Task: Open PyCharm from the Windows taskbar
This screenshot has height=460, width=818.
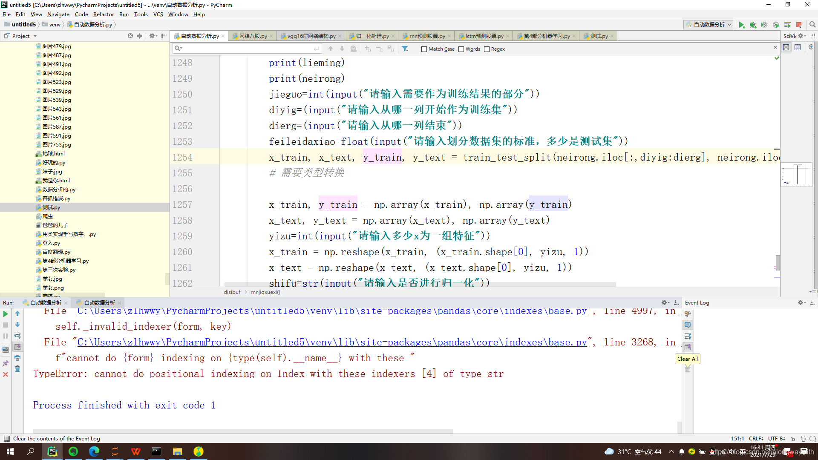Action: 52,451
